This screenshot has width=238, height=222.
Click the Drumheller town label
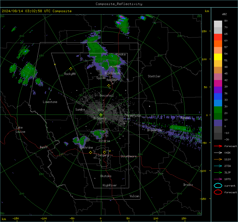(155, 130)
